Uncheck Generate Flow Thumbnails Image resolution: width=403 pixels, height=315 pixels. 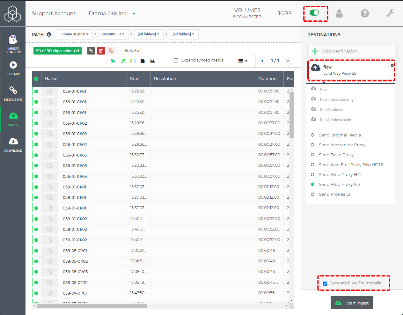tap(325, 283)
